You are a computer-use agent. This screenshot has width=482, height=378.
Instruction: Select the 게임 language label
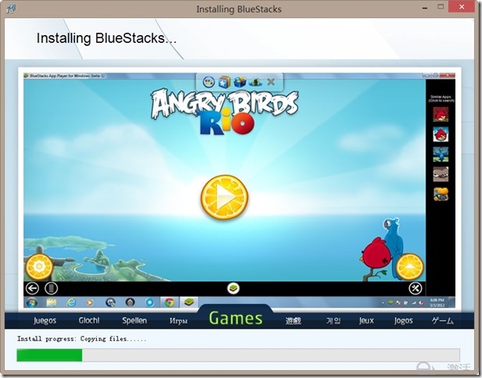[334, 321]
